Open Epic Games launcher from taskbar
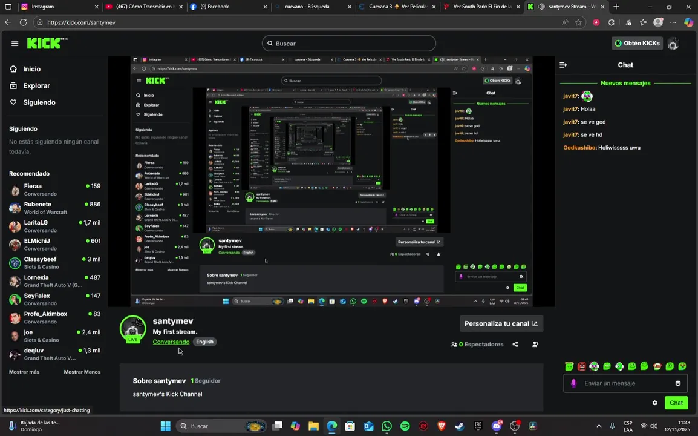Screen dimensions: 698x436 tap(478, 426)
